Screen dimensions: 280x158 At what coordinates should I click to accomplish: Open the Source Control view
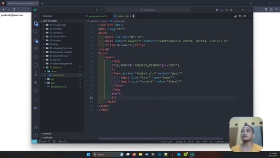tap(36, 40)
